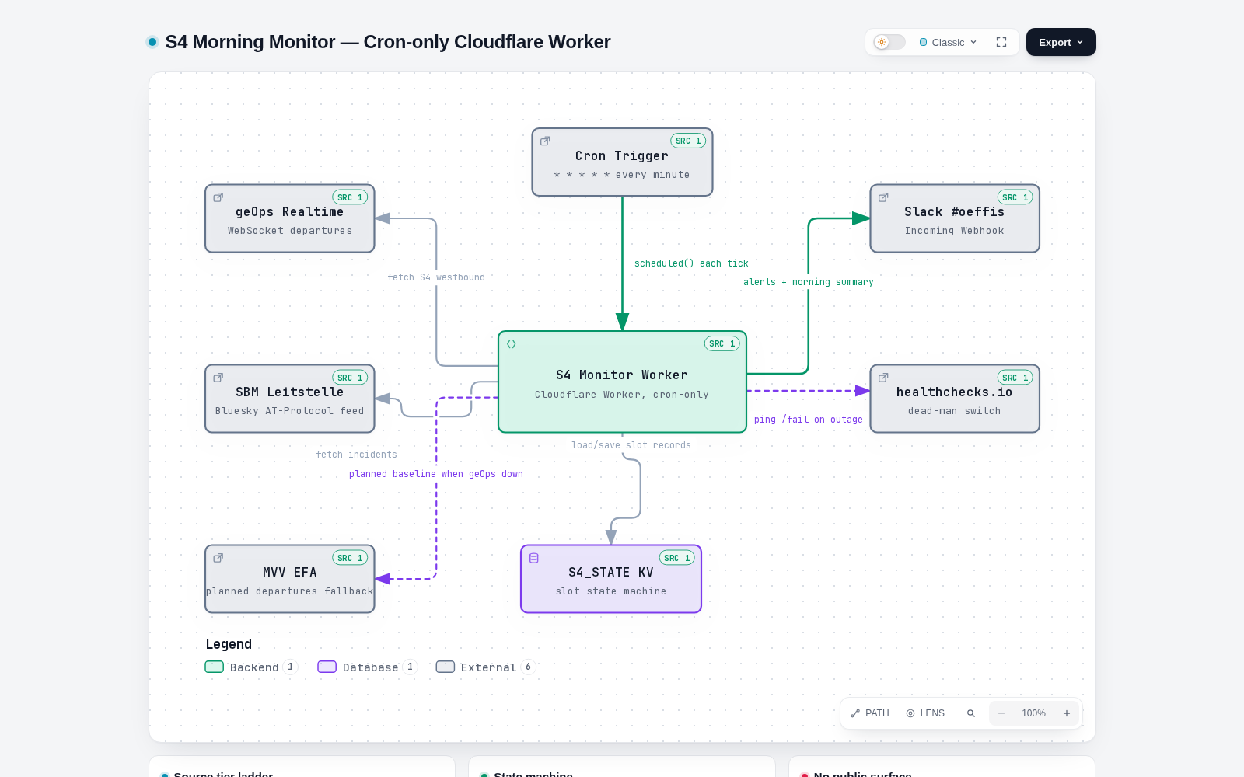The image size is (1244, 777).
Task: Select the Cron Trigger node
Action: point(622,162)
